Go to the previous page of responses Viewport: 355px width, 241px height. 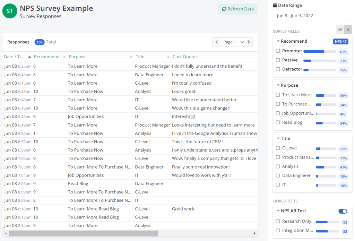(217, 42)
